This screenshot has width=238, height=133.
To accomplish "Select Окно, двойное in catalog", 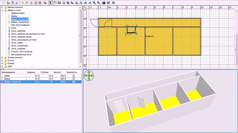I will (x=18, y=31).
